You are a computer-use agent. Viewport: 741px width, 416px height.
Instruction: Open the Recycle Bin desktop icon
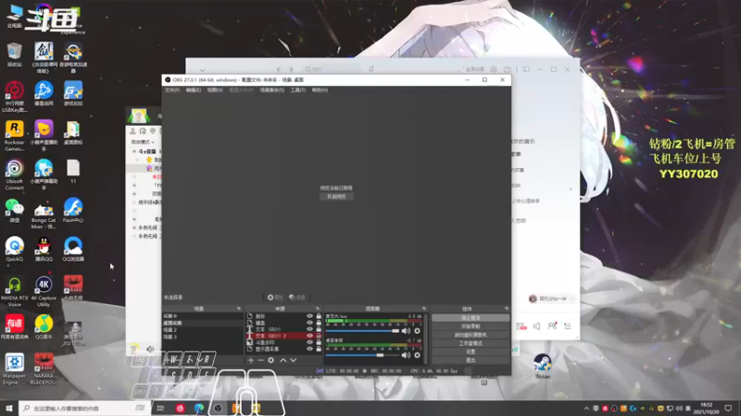click(14, 55)
